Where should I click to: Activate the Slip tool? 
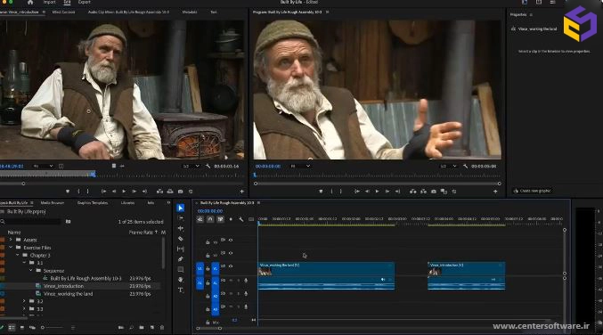click(180, 249)
